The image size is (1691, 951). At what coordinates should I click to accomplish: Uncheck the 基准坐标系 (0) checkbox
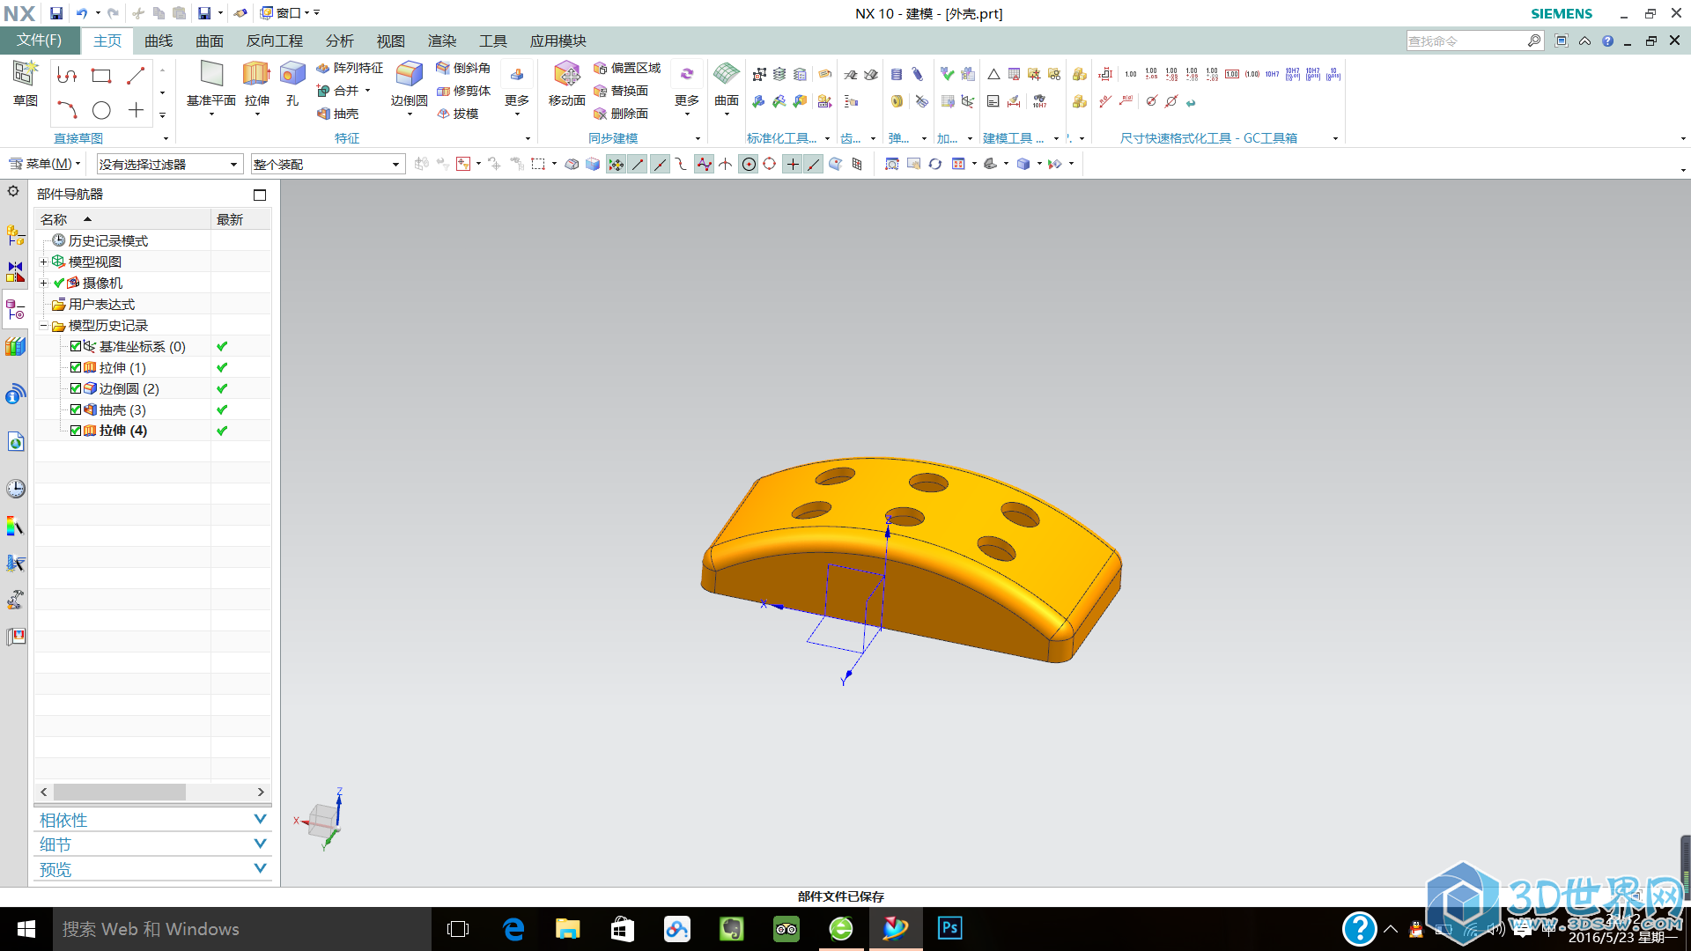(76, 346)
